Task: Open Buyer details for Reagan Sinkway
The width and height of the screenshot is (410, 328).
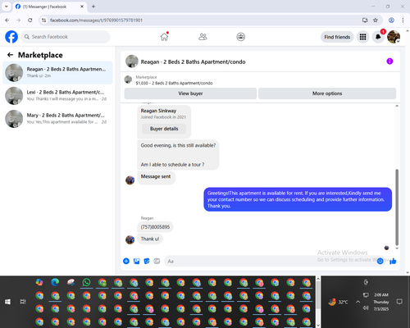Action: click(164, 129)
